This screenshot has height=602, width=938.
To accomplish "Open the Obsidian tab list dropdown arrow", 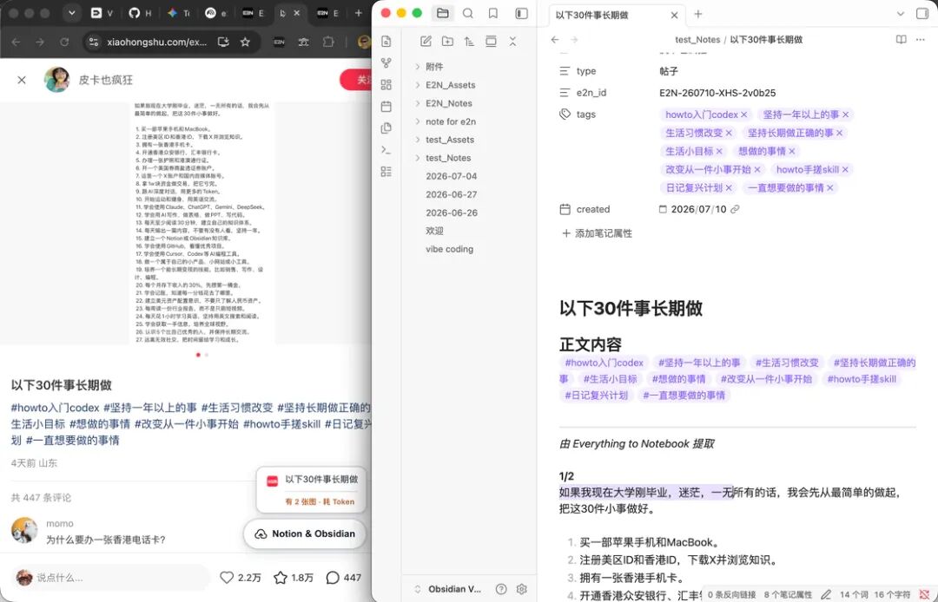I will pyautogui.click(x=901, y=14).
